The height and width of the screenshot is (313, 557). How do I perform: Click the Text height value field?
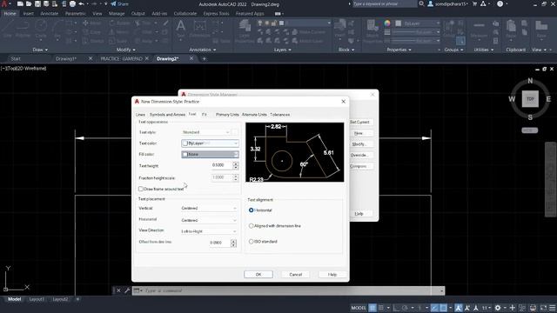click(x=222, y=165)
